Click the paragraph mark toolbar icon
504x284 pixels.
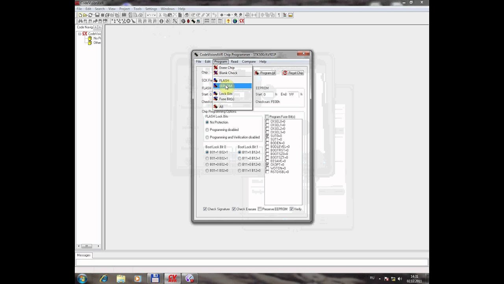click(x=278, y=15)
